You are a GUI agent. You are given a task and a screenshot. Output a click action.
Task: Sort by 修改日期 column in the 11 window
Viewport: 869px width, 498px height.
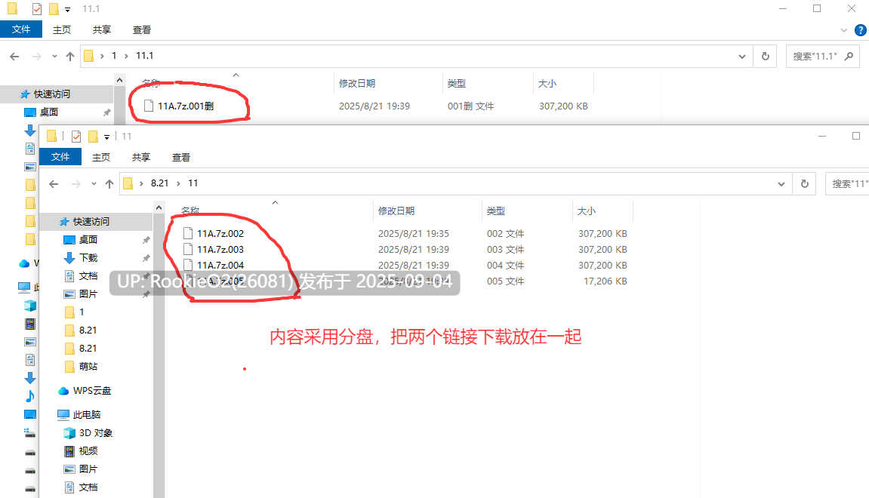click(x=396, y=211)
